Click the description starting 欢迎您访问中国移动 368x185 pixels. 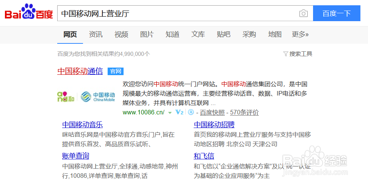[215, 94]
